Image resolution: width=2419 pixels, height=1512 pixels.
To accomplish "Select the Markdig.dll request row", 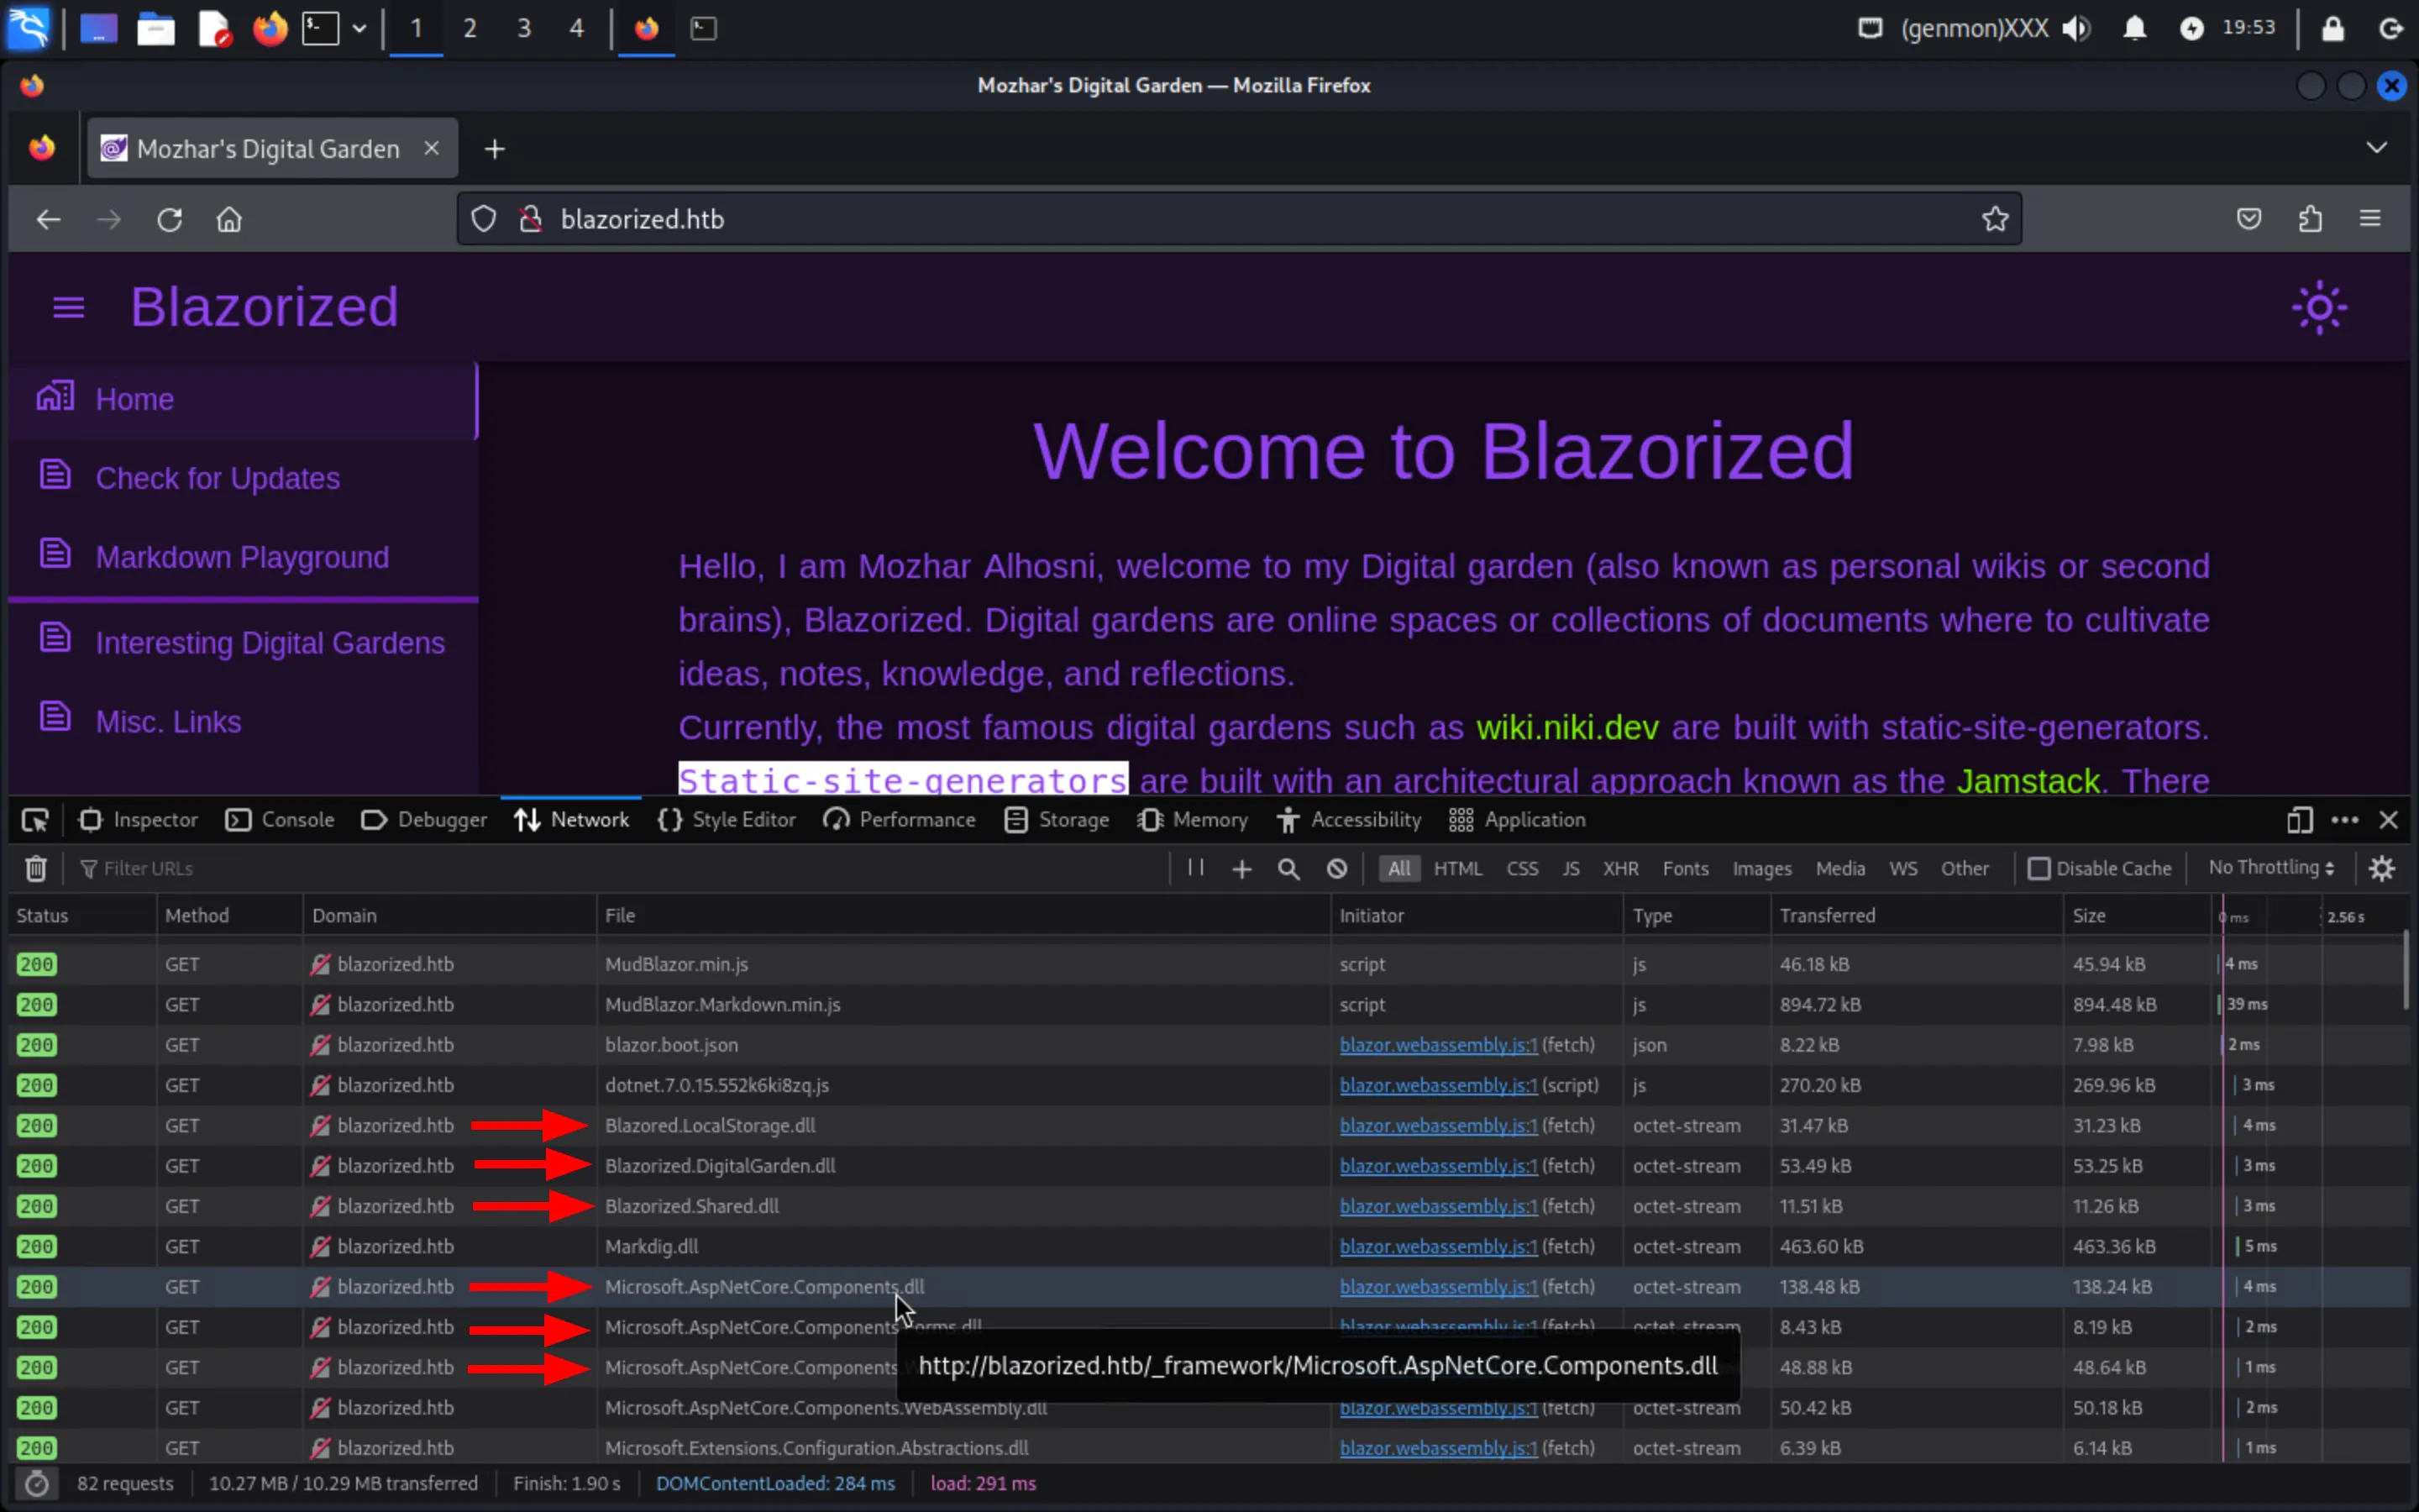I will click(x=1209, y=1247).
